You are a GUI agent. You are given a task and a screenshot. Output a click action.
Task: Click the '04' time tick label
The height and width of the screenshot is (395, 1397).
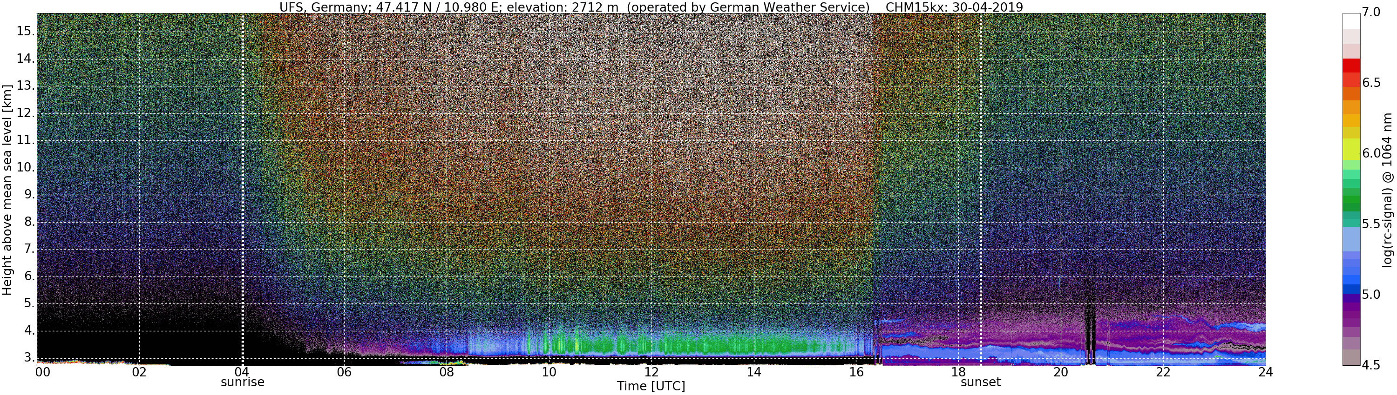tap(242, 372)
